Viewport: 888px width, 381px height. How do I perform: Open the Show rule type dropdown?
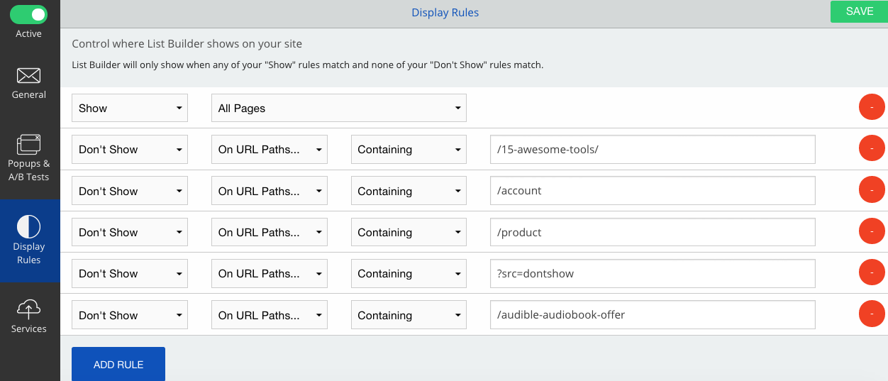click(130, 108)
